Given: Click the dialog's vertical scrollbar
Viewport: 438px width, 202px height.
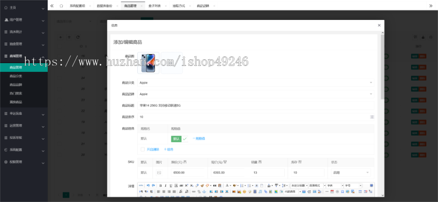Looking at the screenshot, I should coord(382,67).
